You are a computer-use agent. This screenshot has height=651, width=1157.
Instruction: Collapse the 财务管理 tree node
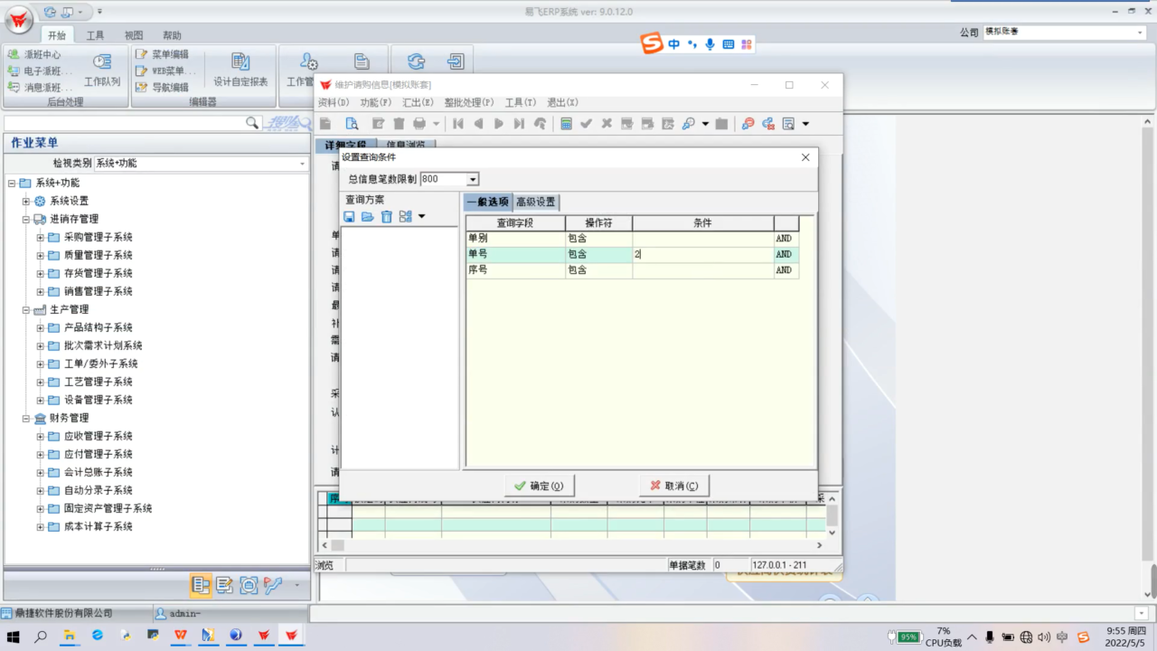pos(26,418)
